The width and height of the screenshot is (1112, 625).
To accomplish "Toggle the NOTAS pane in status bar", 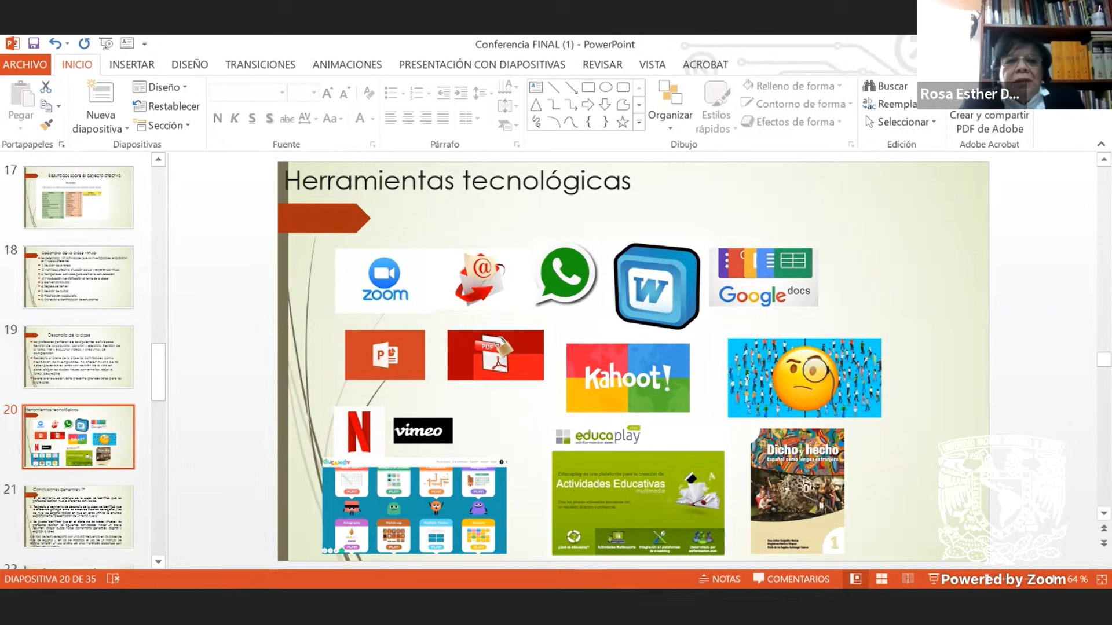I will [x=719, y=579].
